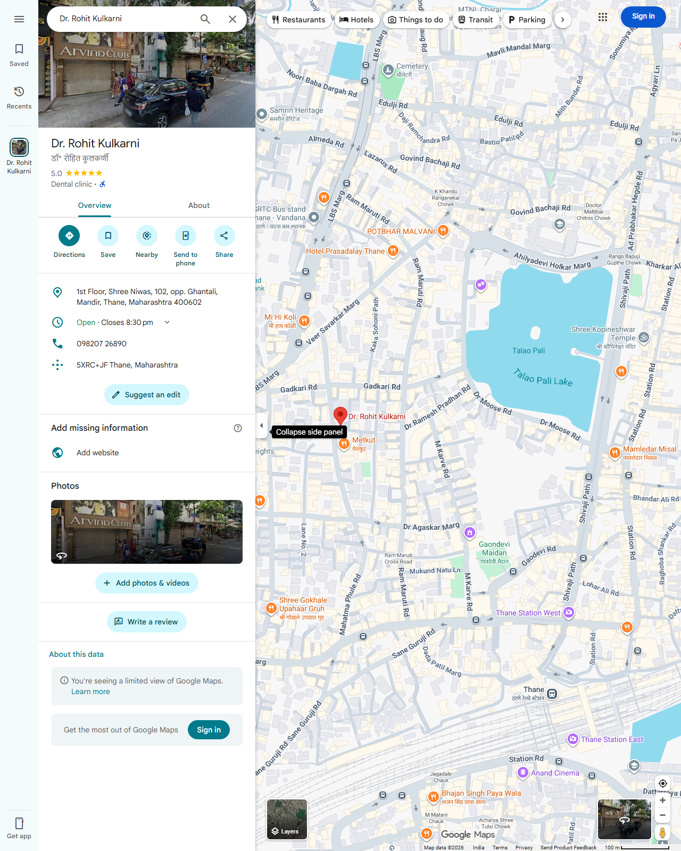Open the Google apps grid icon

tap(603, 17)
